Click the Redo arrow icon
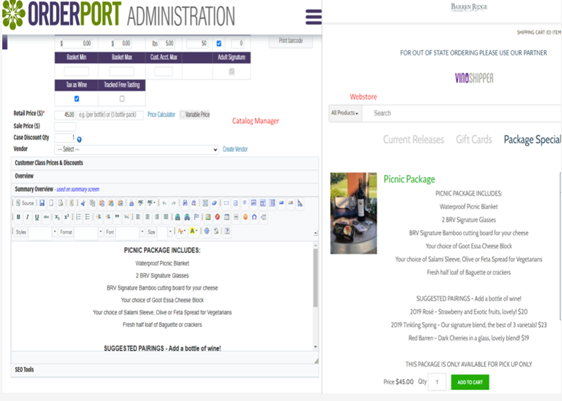This screenshot has width=562, height=401. point(174,203)
